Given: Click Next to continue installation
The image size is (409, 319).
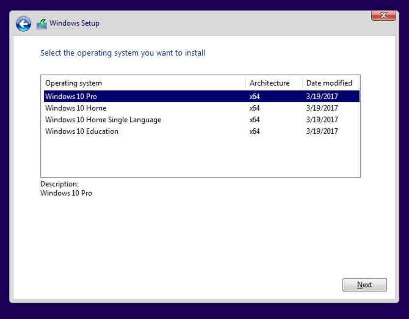Looking at the screenshot, I should [x=364, y=284].
